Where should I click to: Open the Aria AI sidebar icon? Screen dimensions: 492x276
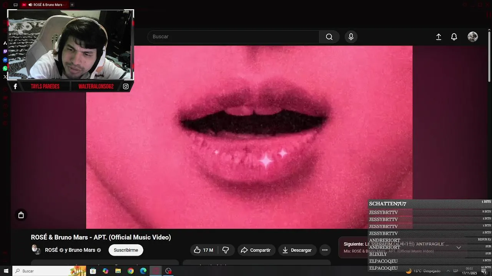(5, 43)
